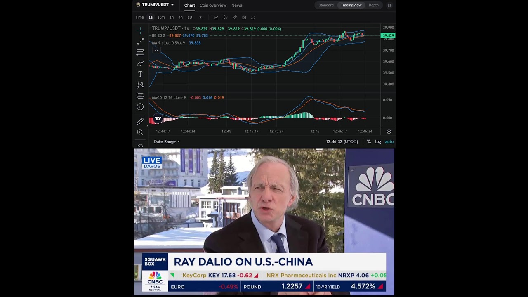
Task: Toggle auto scale mode
Action: point(389,141)
